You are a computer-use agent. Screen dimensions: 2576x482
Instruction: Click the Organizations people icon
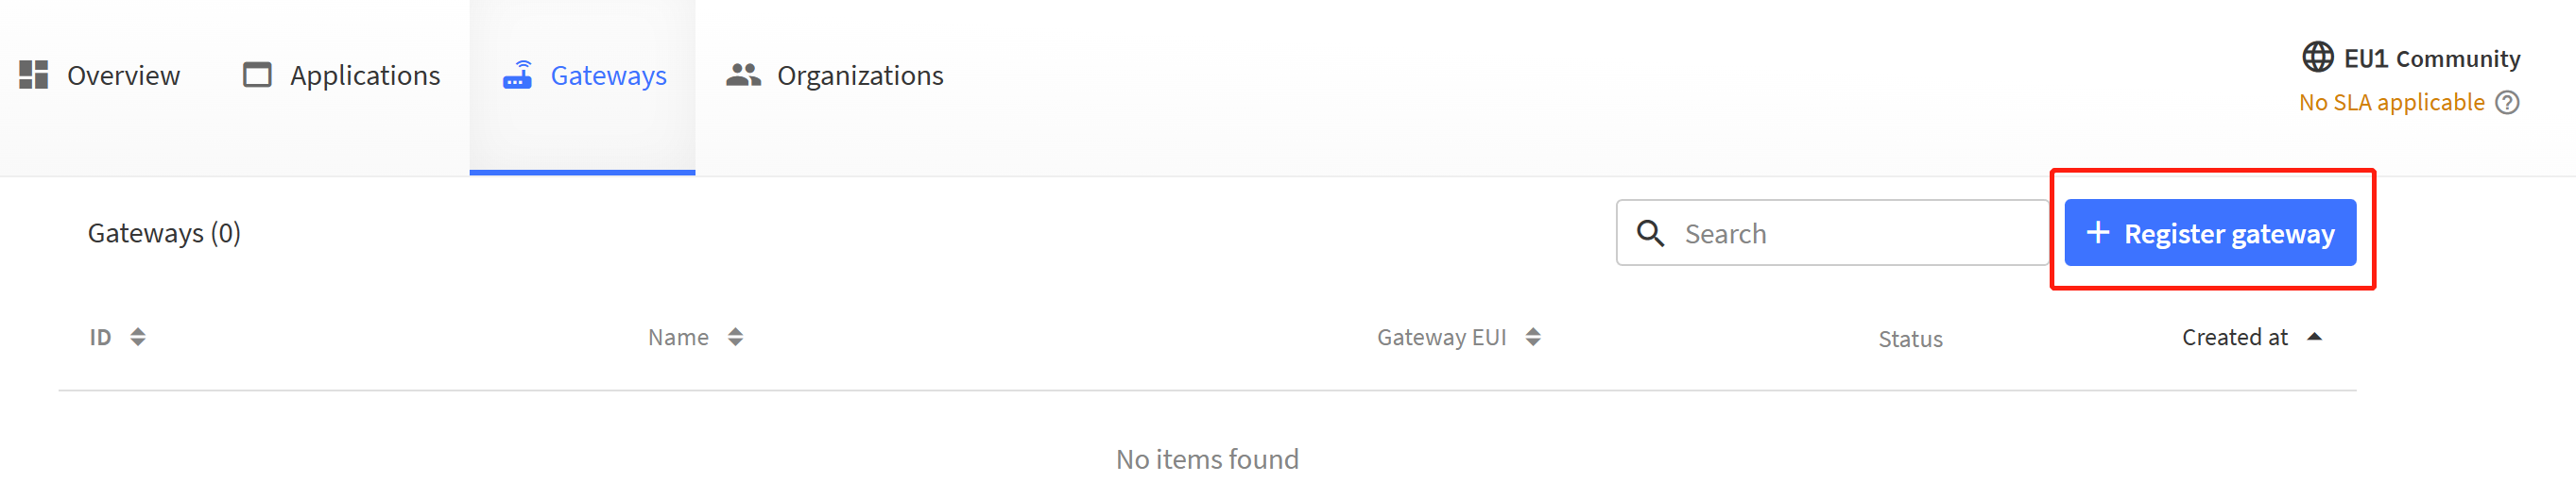click(x=743, y=75)
